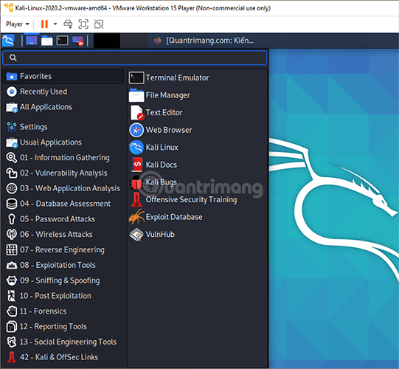399x369 pixels.
Task: Click the magnifier icon in search box
Action: (x=13, y=58)
